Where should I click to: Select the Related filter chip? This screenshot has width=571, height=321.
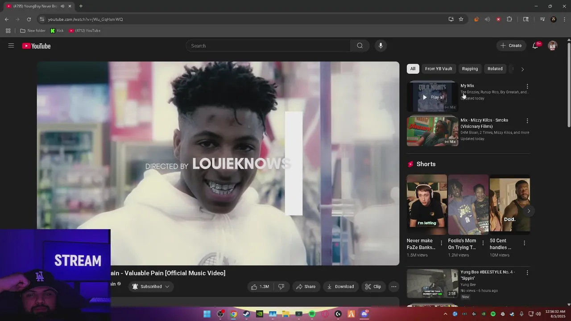coord(495,69)
